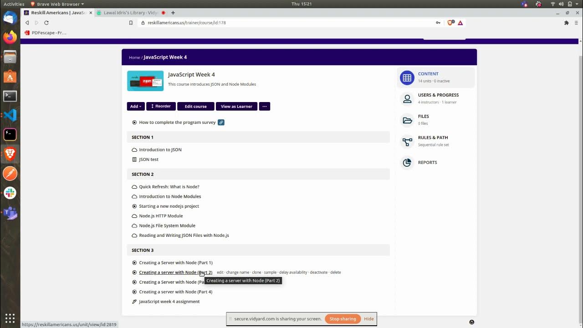This screenshot has width=583, height=328.
Task: Click edit action for Part 2 unit
Action: [x=220, y=272]
